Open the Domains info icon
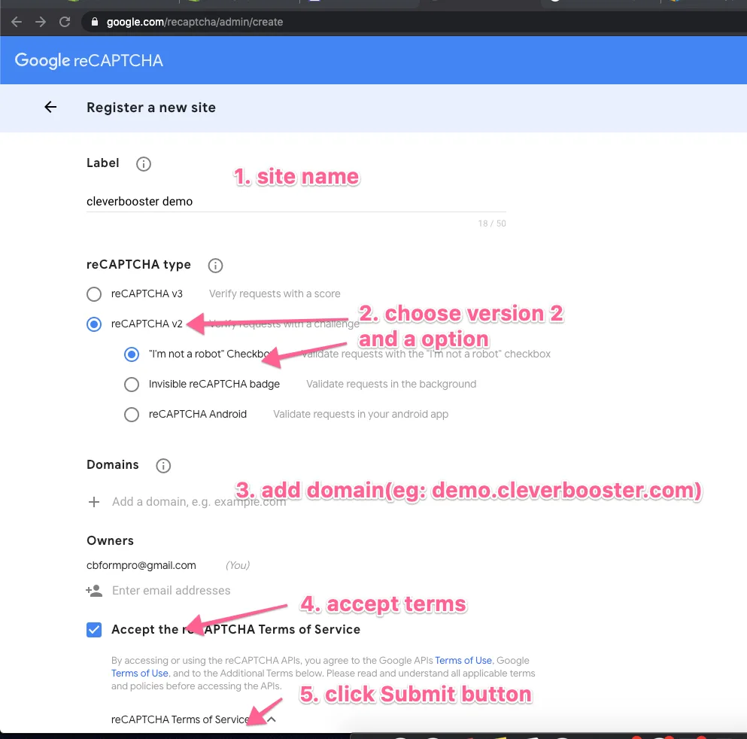This screenshot has height=739, width=747. click(163, 466)
